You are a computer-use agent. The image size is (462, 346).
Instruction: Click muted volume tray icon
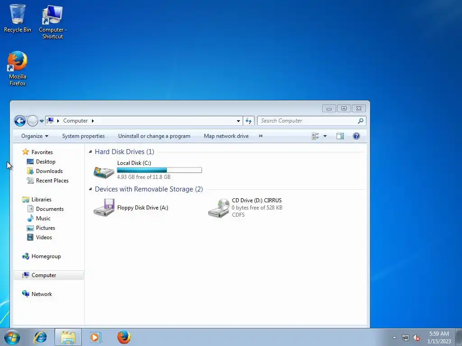pos(416,337)
